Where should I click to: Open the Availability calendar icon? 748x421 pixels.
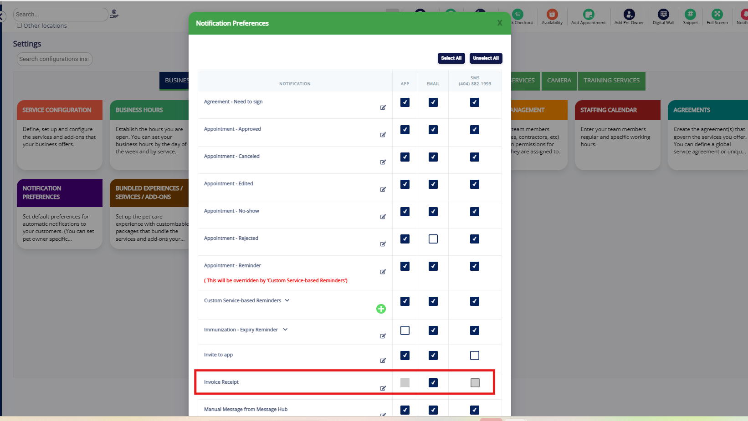tap(552, 15)
